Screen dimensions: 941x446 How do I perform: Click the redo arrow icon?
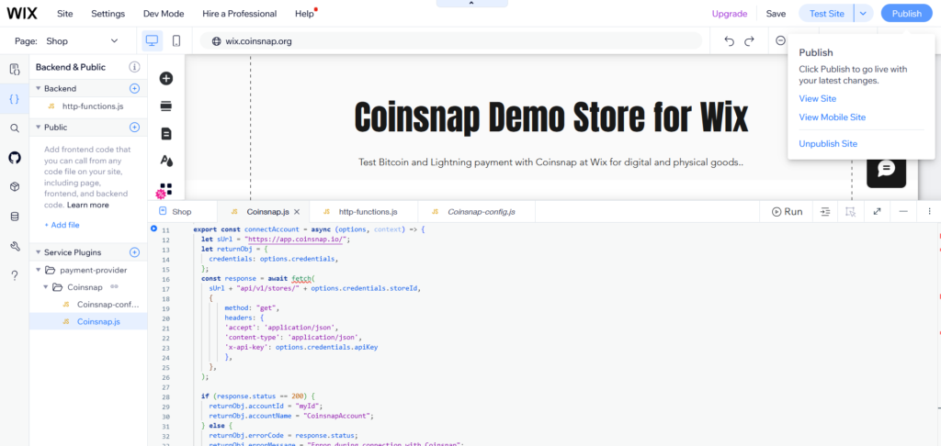(x=750, y=41)
